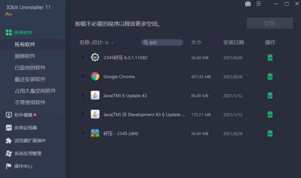Image resolution: width=301 pixels, height=178 pixels.
Task: Open the 捆绑软件 sidebar item
Action: coord(25,56)
